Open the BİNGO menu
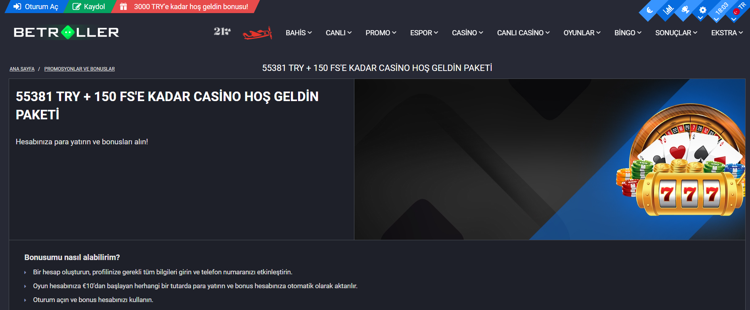The image size is (750, 310). point(628,33)
